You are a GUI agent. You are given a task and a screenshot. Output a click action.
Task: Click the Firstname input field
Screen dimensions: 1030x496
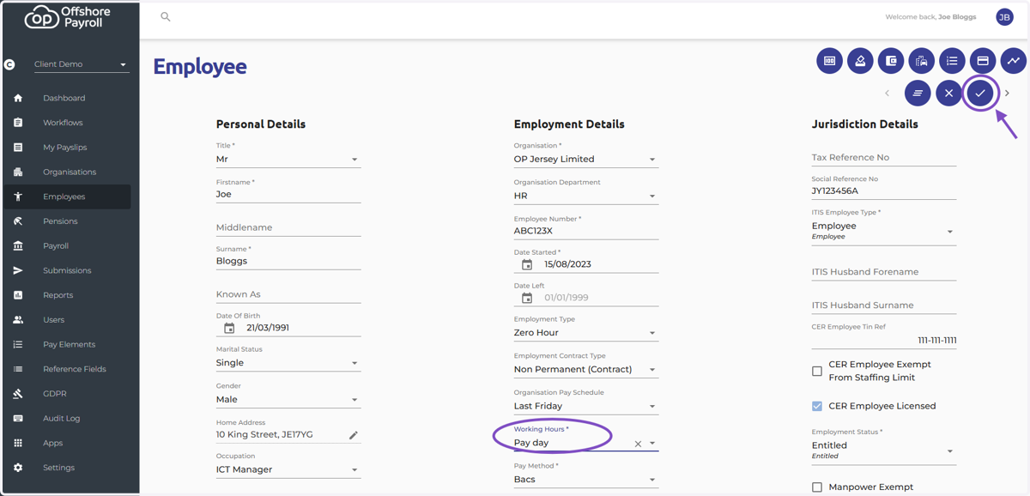[x=288, y=194]
